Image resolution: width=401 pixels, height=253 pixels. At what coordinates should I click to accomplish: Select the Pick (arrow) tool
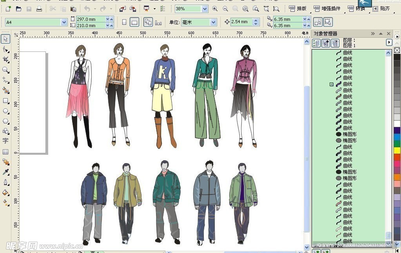(x=5, y=39)
